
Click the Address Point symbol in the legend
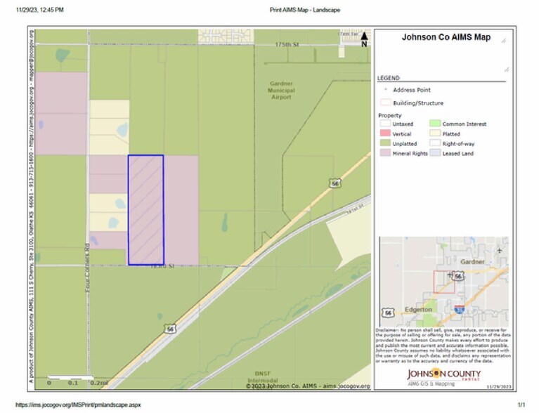[384, 90]
